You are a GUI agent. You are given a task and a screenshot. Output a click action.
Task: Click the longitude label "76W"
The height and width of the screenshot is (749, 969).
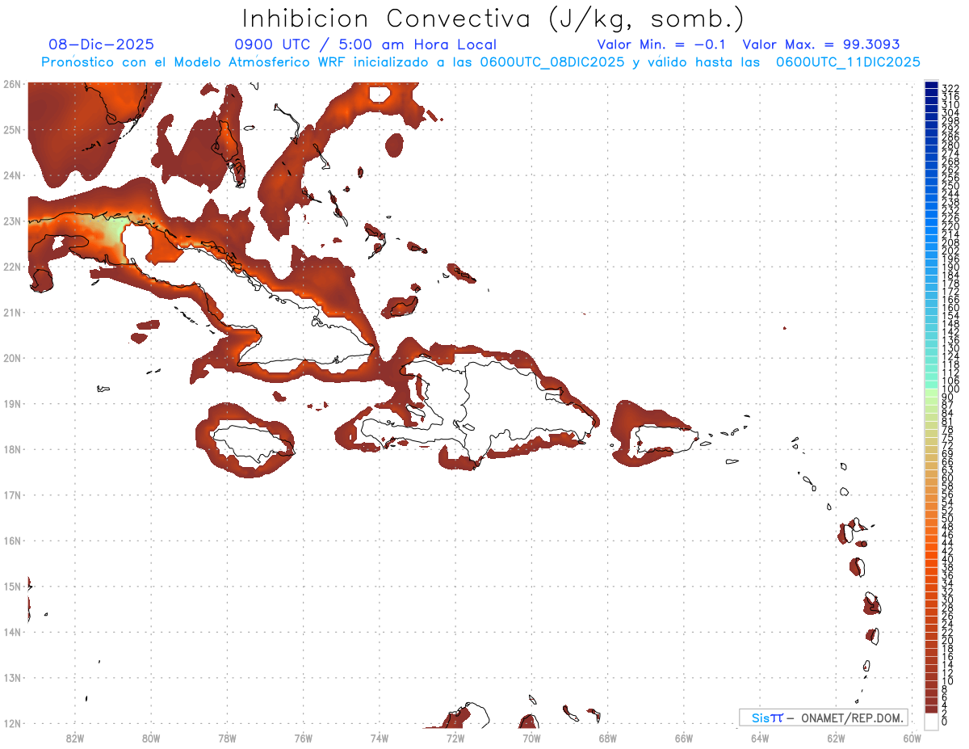point(303,738)
